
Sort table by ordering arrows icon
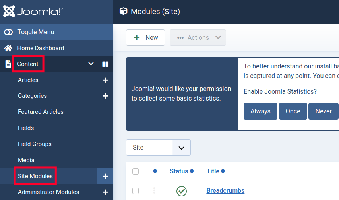click(x=155, y=171)
